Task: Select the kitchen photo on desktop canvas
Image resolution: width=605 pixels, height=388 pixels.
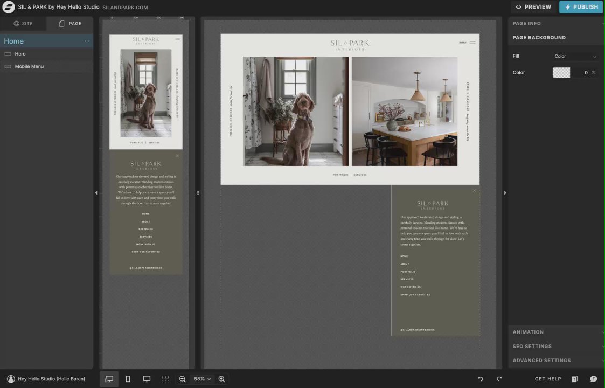Action: [x=405, y=111]
